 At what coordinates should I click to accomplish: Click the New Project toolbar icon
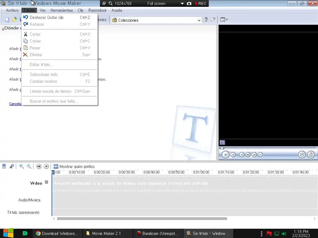(7, 20)
